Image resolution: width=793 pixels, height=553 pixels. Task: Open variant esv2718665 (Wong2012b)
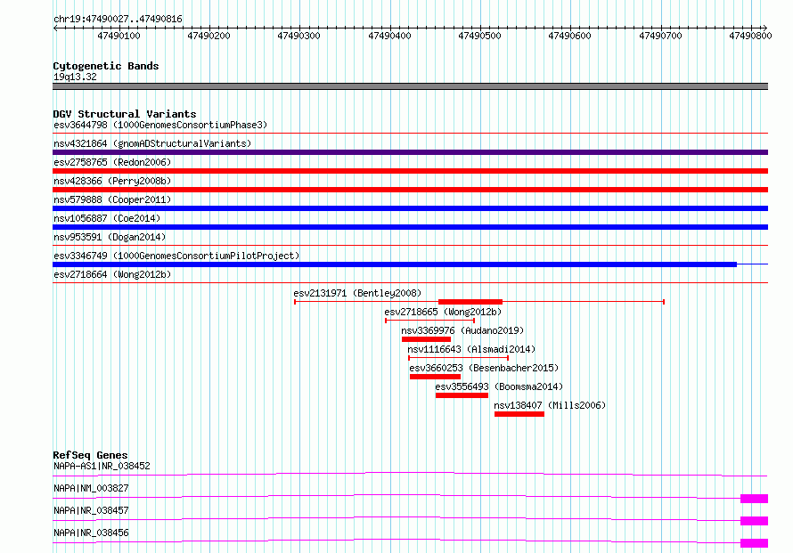443,312
